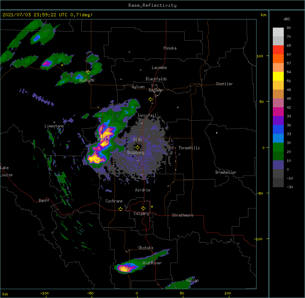
Task: Click the white plus marker north of Drumheller
Action: pyautogui.click(x=217, y=133)
